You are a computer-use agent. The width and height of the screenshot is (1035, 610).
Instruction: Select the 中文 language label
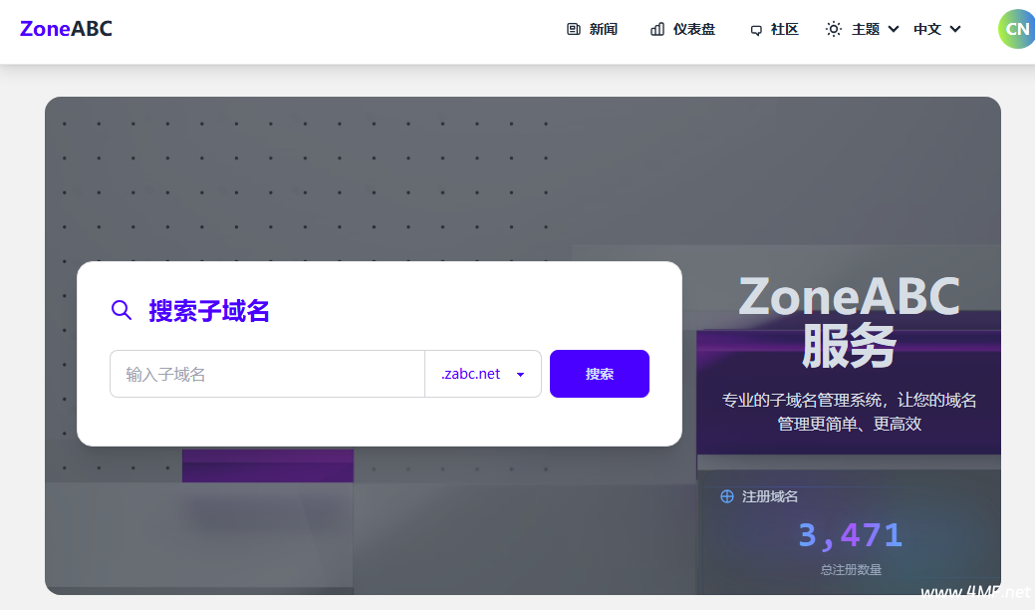(x=926, y=30)
